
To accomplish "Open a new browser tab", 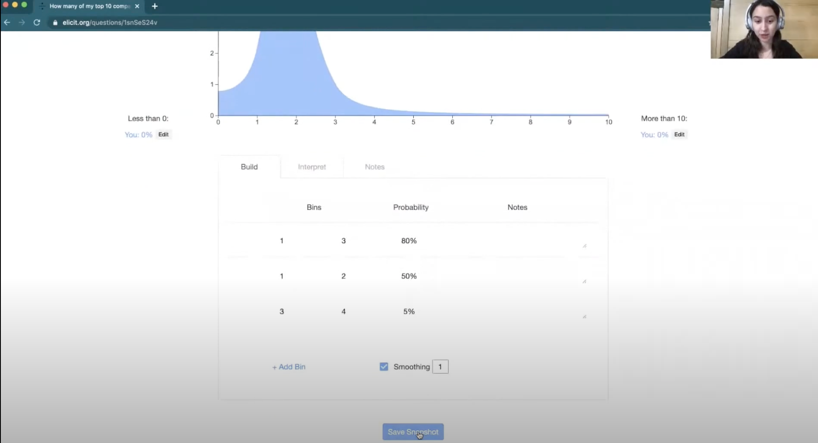I will (x=155, y=6).
